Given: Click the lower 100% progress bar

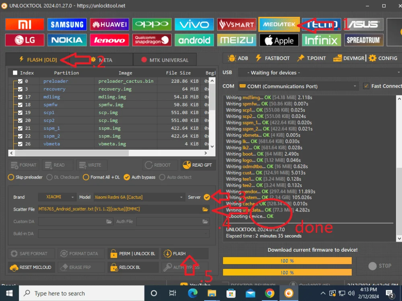Looking at the screenshot, I should point(287,273).
